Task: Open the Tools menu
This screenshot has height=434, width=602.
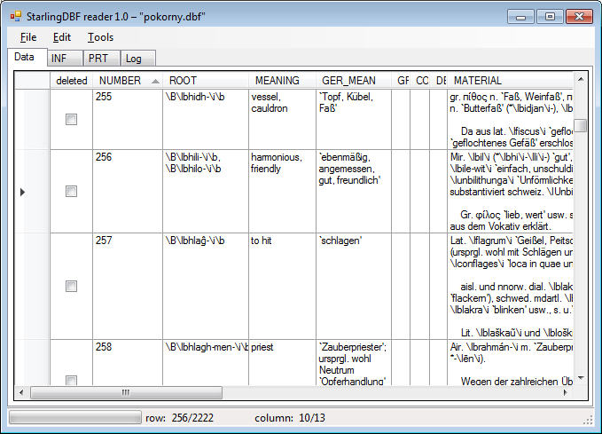Action: 100,37
